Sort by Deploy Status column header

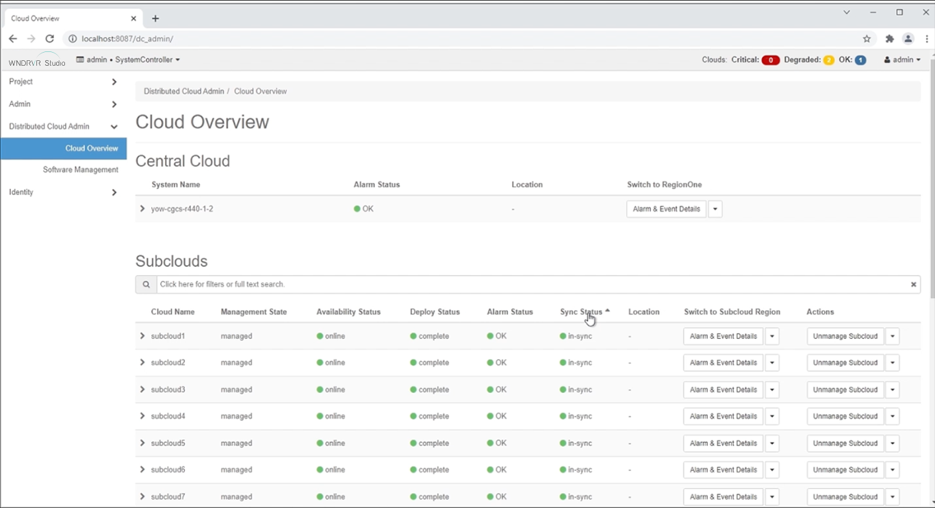point(435,312)
